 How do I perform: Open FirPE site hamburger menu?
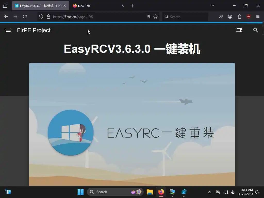pyautogui.click(x=8, y=30)
